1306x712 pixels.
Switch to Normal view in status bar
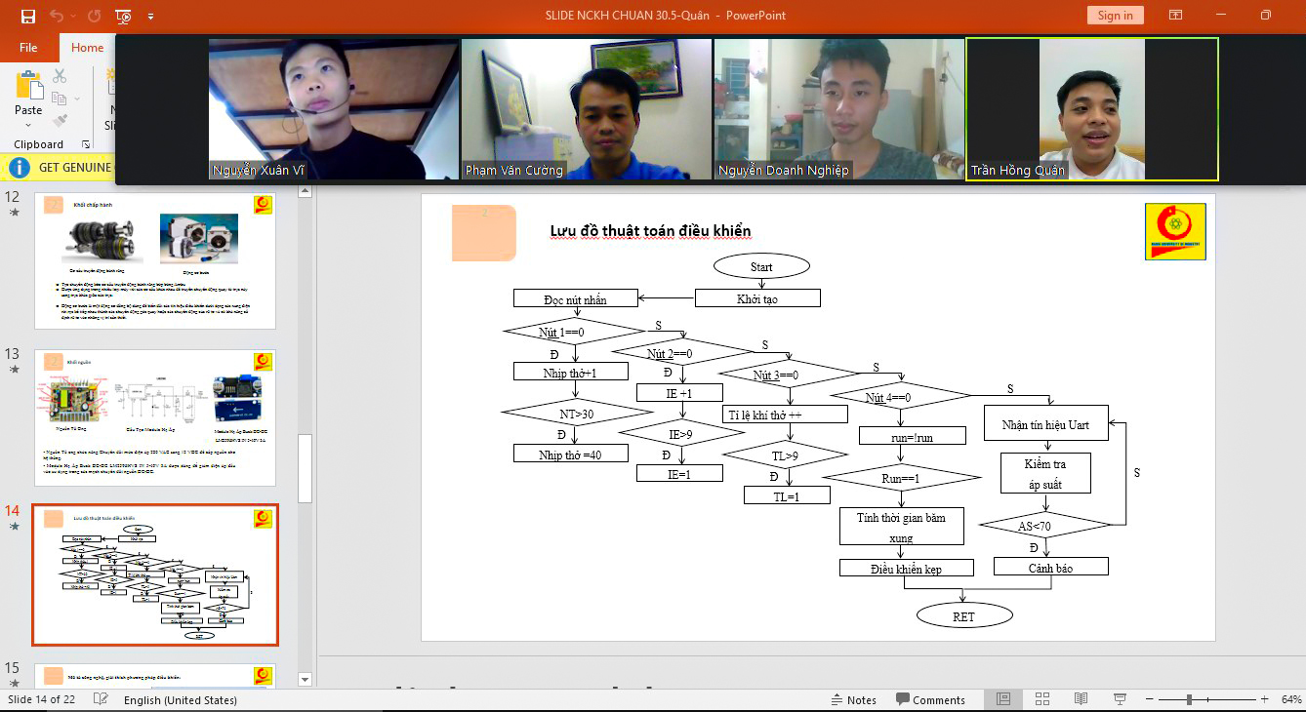[1003, 699]
